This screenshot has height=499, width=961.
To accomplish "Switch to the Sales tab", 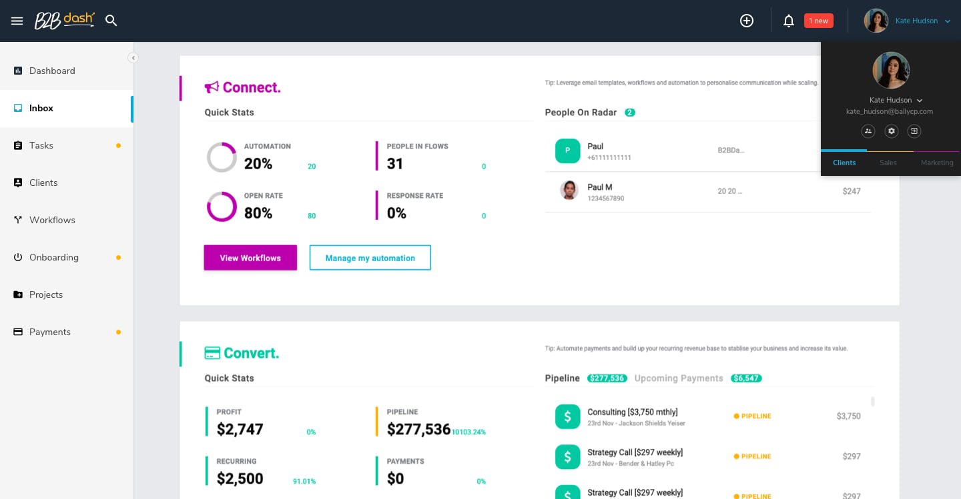I will (x=888, y=163).
